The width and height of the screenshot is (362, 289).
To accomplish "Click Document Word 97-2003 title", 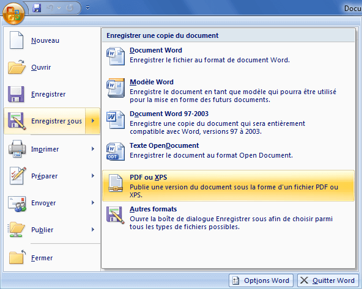I will pos(169,114).
